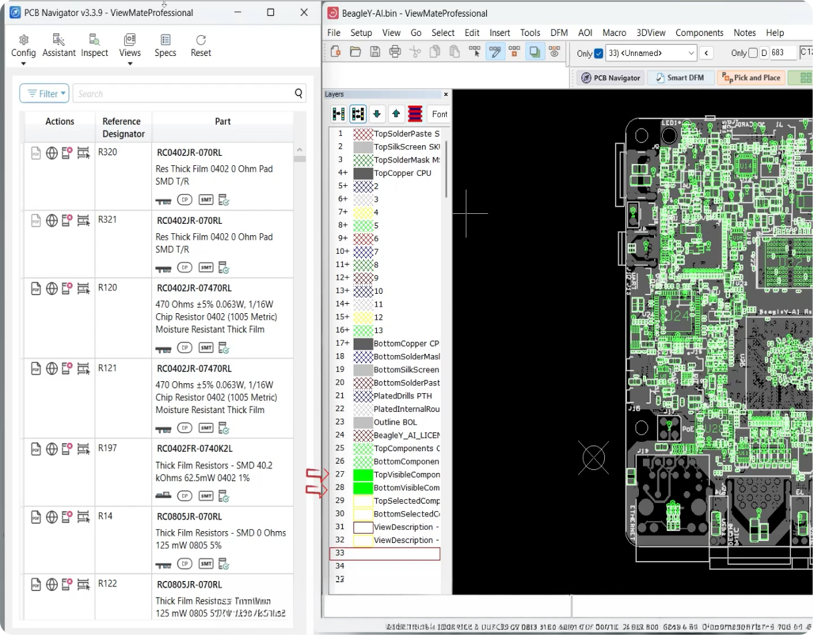
Task: Click the search magnifier in PCB Navigator
Action: click(299, 93)
